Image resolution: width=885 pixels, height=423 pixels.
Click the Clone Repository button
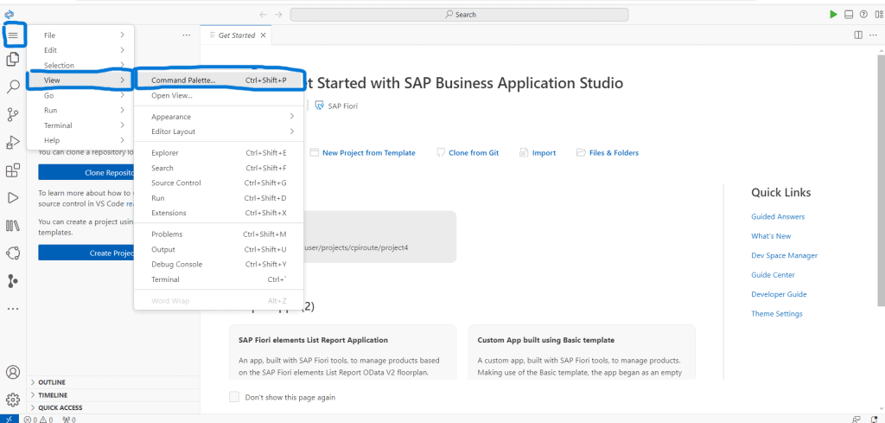[86, 173]
